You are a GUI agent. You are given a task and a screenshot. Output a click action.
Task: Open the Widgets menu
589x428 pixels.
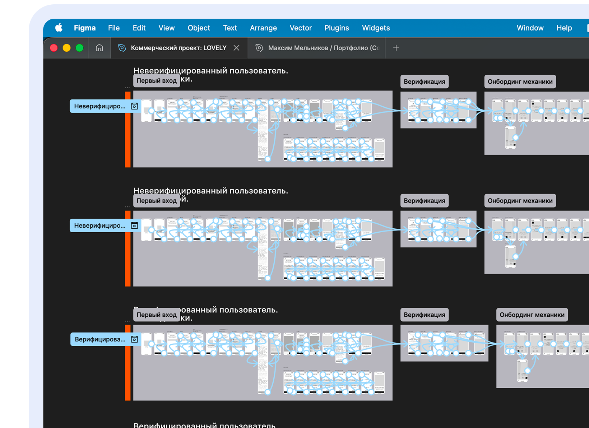376,28
